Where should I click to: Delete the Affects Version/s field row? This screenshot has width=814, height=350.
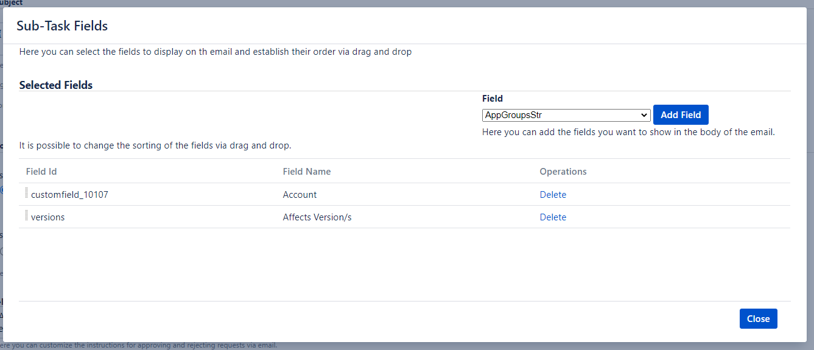[553, 217]
